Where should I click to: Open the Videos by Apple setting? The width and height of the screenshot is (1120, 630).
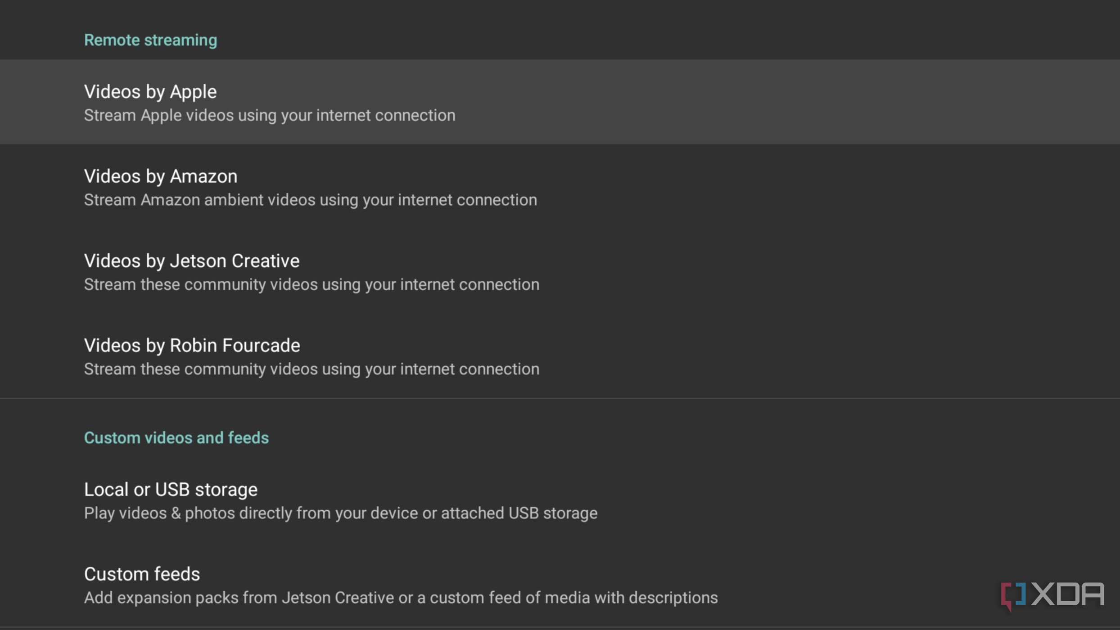[560, 102]
